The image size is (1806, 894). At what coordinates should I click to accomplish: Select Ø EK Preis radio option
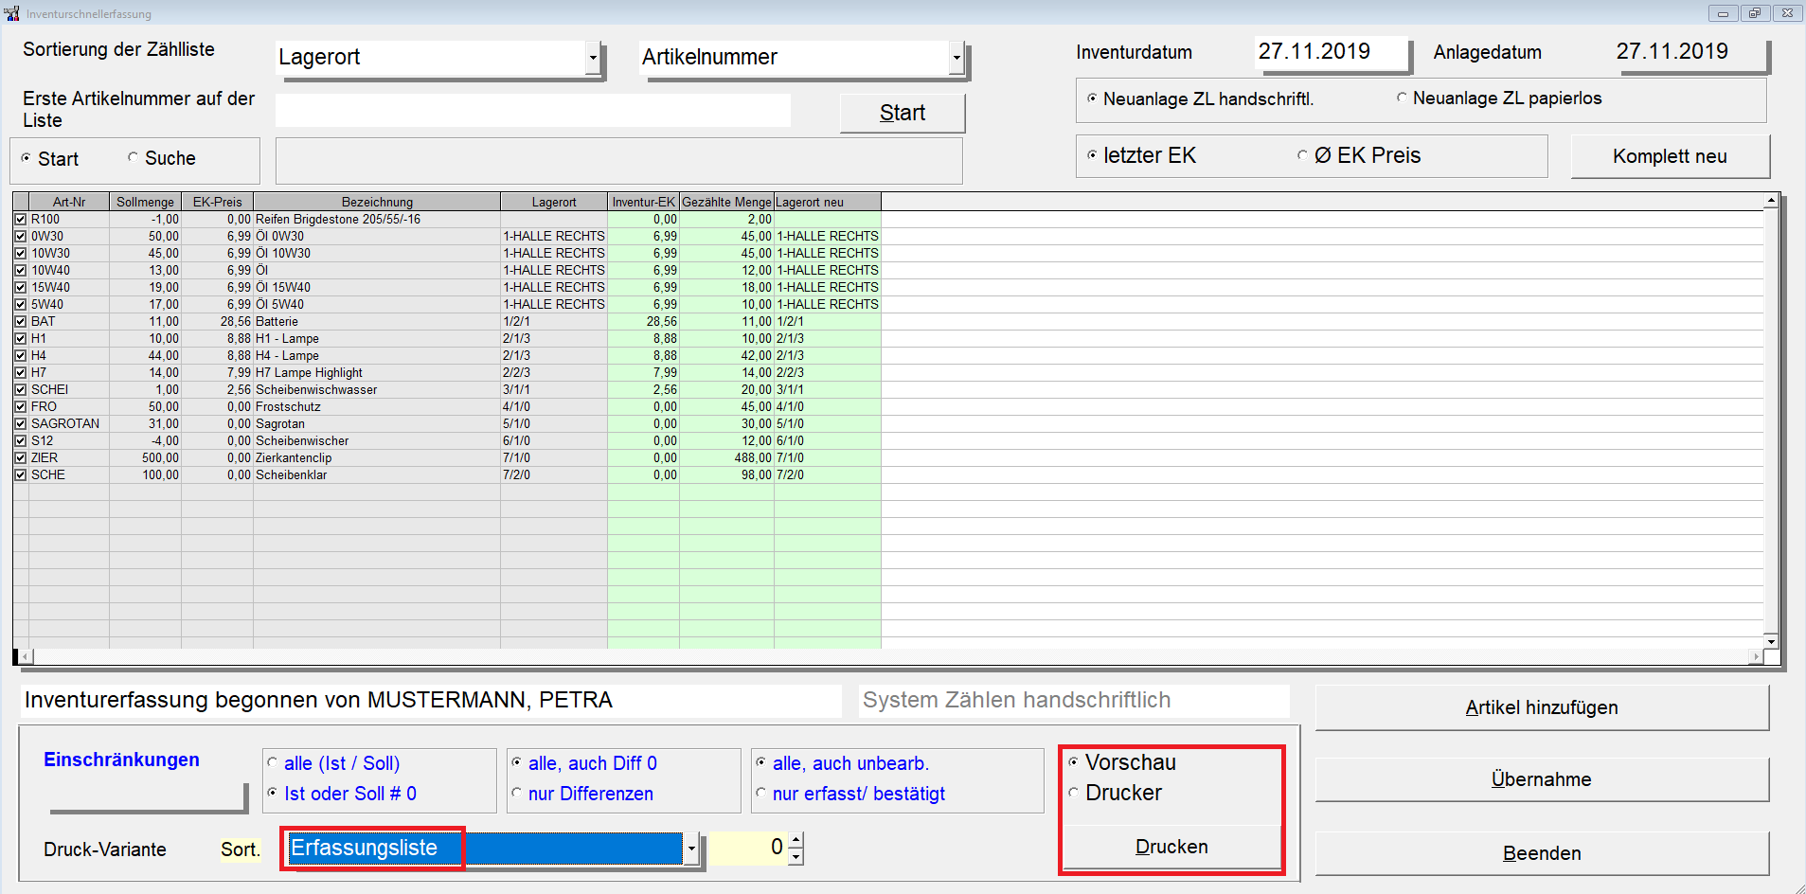[x=1303, y=155]
